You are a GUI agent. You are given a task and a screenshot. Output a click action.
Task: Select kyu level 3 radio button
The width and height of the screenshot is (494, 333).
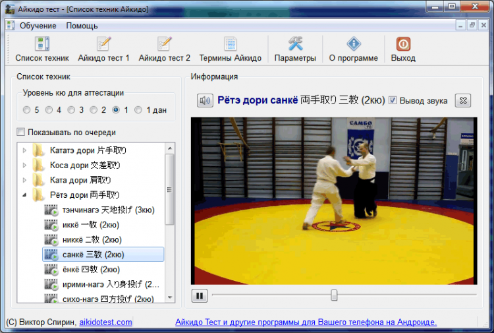pos(71,109)
